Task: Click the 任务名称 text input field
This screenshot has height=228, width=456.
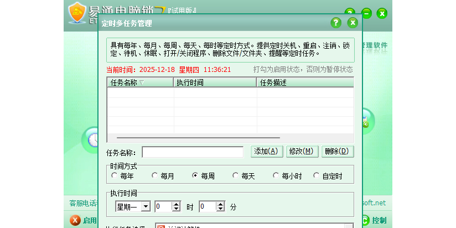Action: 193,152
